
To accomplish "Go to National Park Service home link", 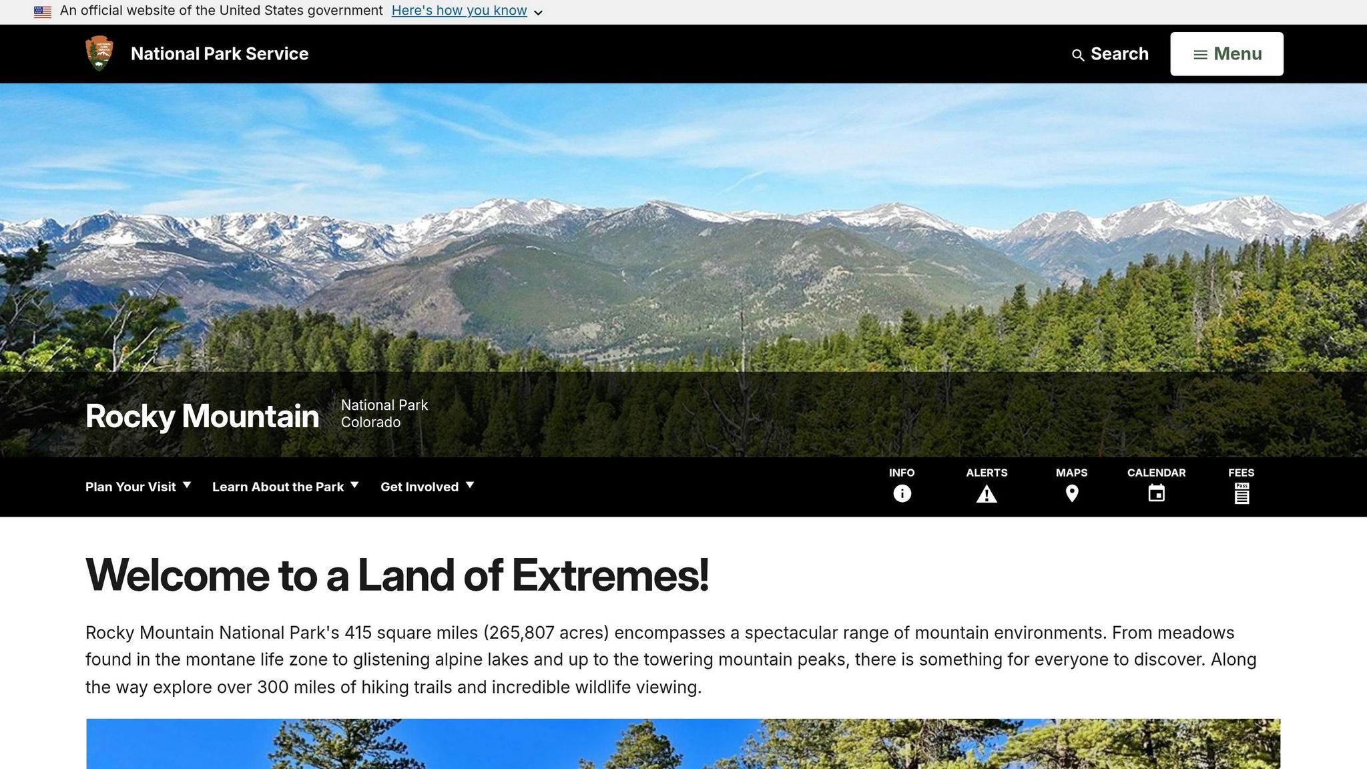I will [220, 53].
